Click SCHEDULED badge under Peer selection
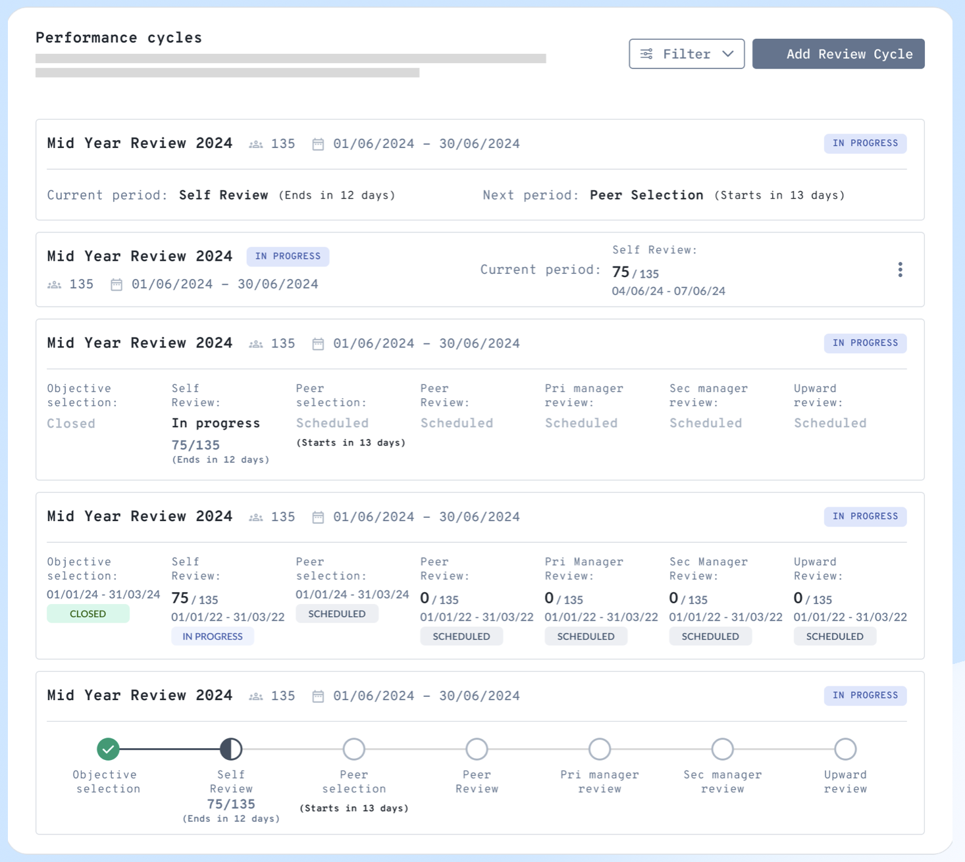The height and width of the screenshot is (862, 965). (x=337, y=614)
